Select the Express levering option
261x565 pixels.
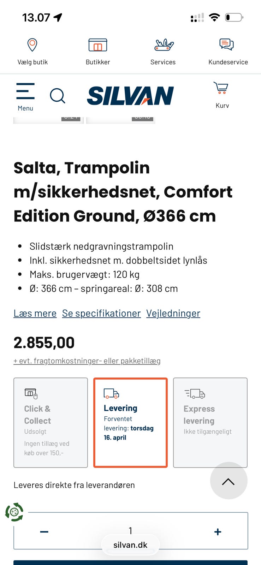[210, 422]
